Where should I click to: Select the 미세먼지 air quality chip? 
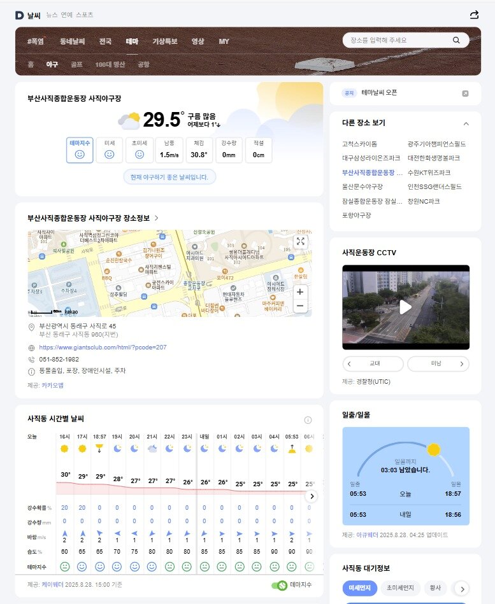[359, 588]
